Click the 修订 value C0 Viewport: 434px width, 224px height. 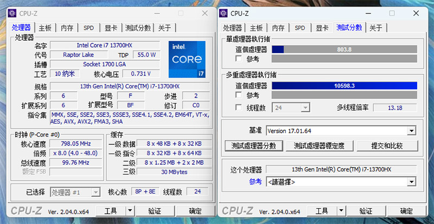click(x=196, y=105)
